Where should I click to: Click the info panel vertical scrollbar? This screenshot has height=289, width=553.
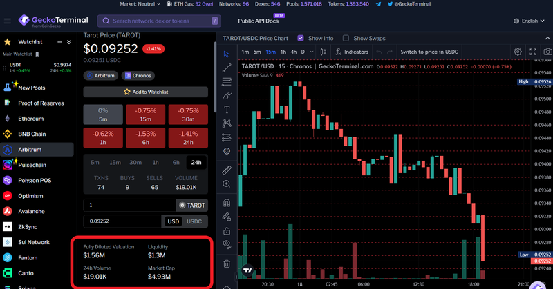pyautogui.click(x=215, y=77)
